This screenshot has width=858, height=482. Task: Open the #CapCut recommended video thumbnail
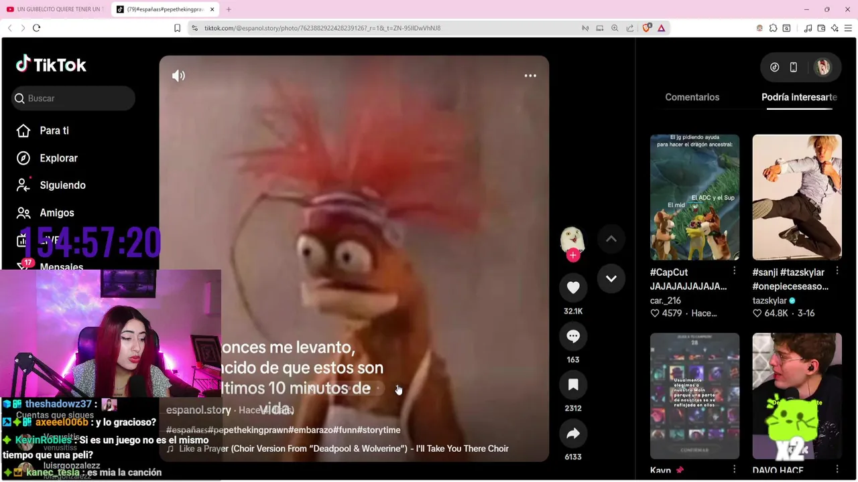coord(694,197)
